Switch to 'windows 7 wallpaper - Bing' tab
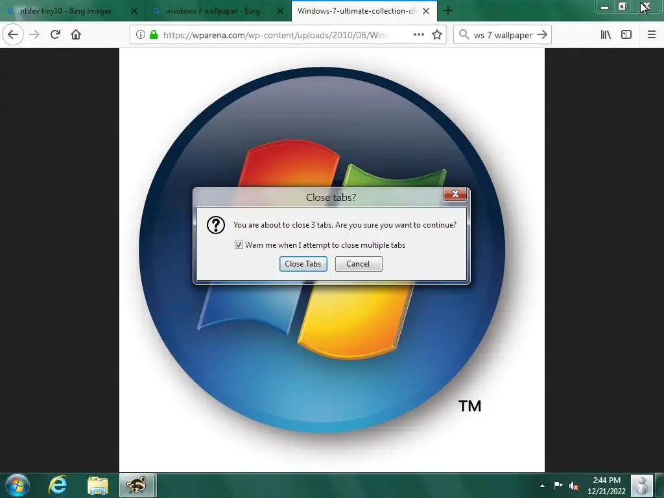Image resolution: width=664 pixels, height=498 pixels. (213, 11)
